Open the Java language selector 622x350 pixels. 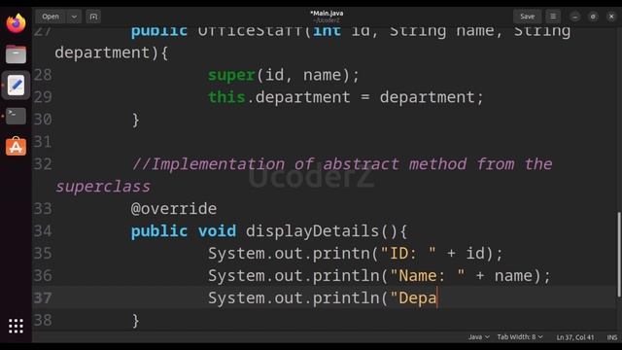point(478,337)
